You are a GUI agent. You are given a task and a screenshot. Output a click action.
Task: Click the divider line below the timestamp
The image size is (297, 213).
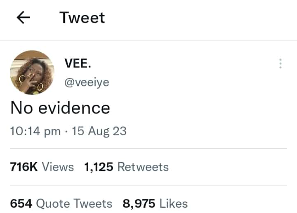[x=148, y=149]
